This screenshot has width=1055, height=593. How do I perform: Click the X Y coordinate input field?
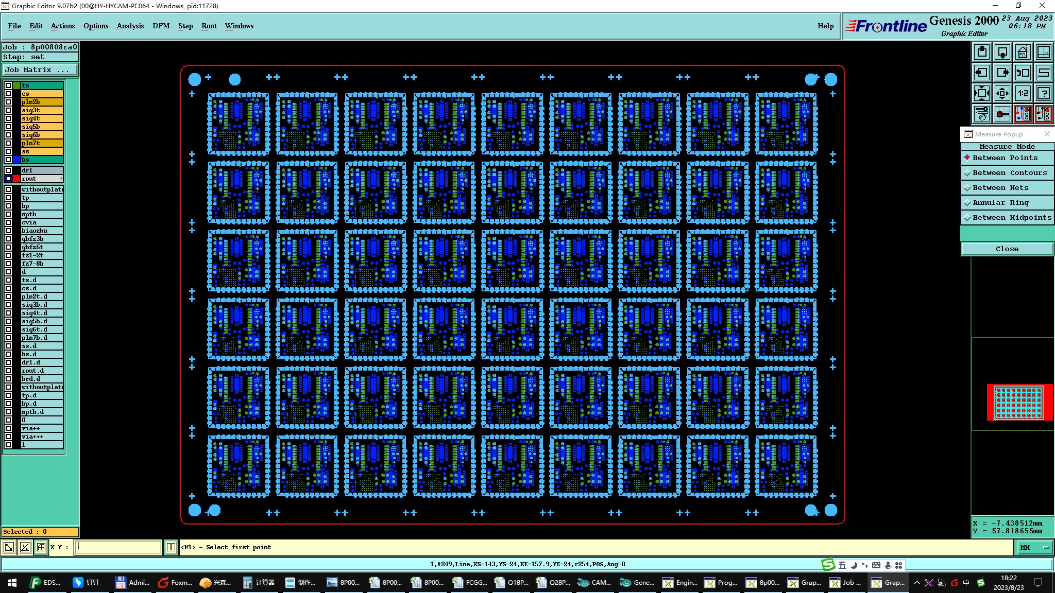click(x=118, y=548)
